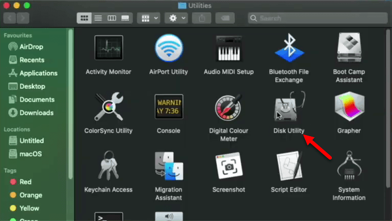Click the Locations section header

pyautogui.click(x=17, y=130)
